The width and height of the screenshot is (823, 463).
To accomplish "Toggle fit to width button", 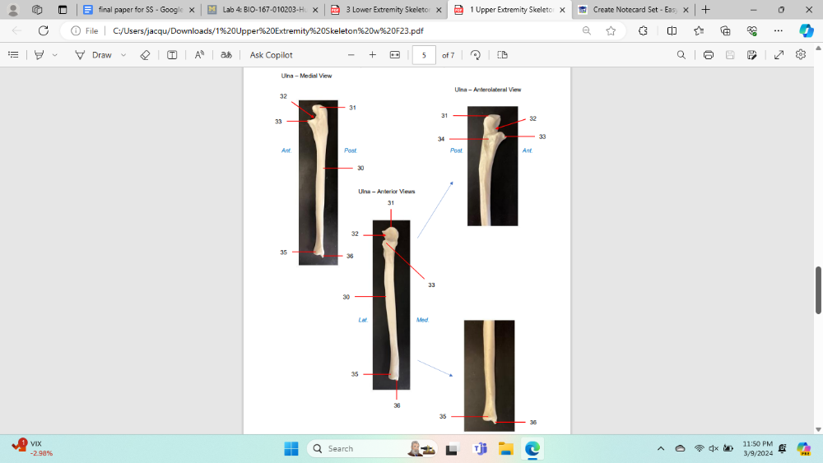I will (394, 55).
